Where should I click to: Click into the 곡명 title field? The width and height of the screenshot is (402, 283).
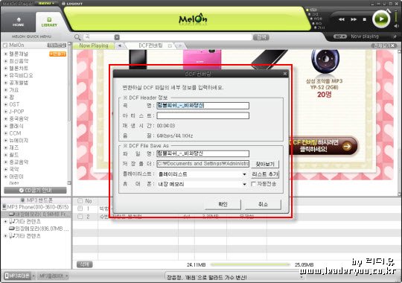click(x=202, y=106)
